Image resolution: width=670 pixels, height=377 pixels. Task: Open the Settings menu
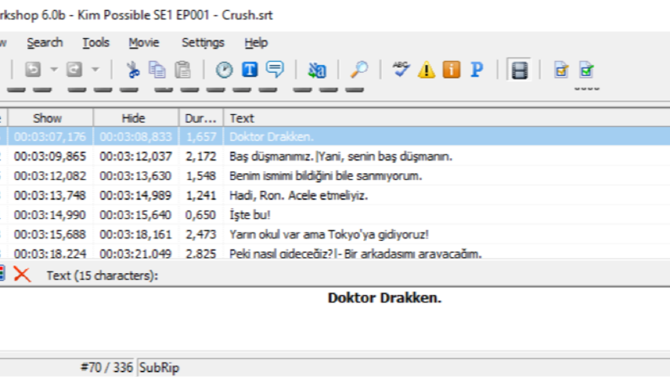[x=203, y=43]
